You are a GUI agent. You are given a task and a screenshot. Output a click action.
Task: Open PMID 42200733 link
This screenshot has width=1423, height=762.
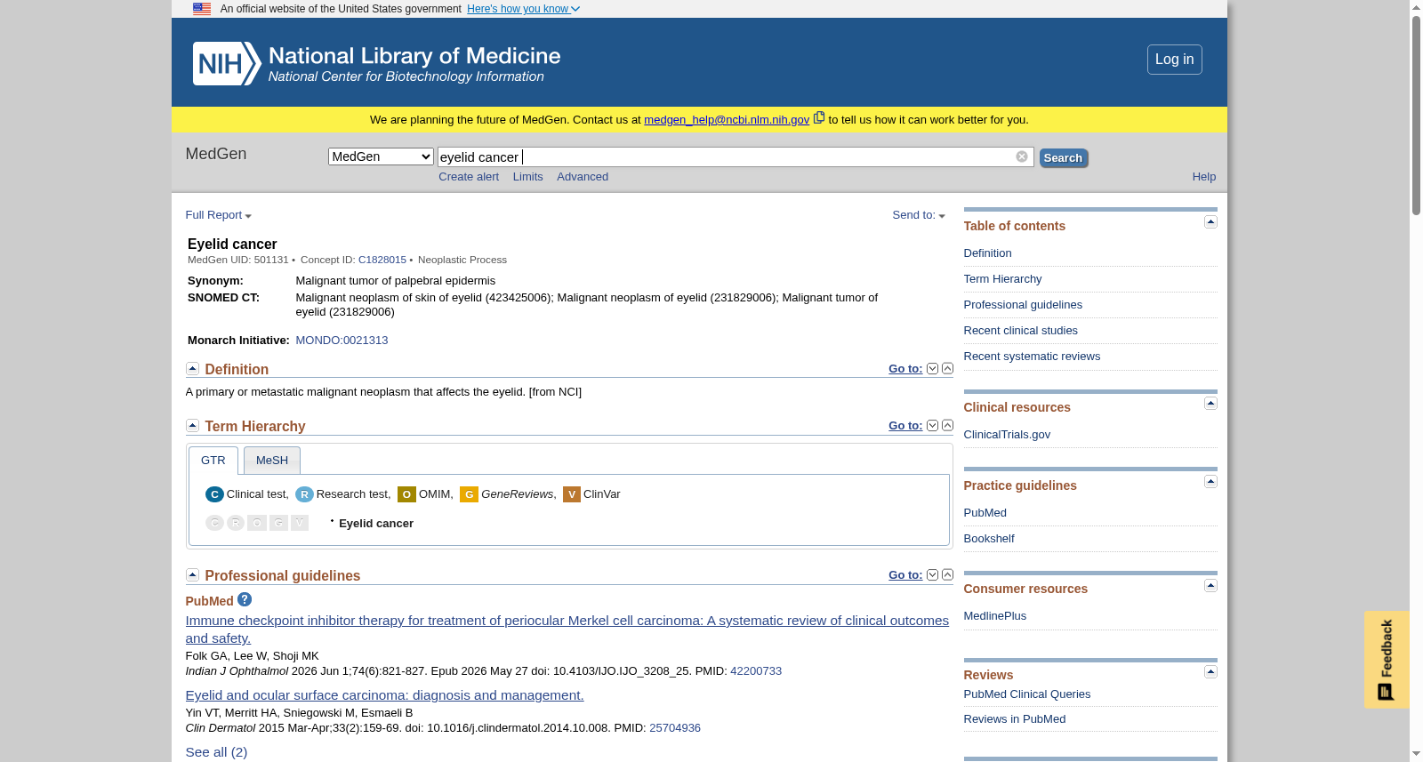tap(756, 671)
